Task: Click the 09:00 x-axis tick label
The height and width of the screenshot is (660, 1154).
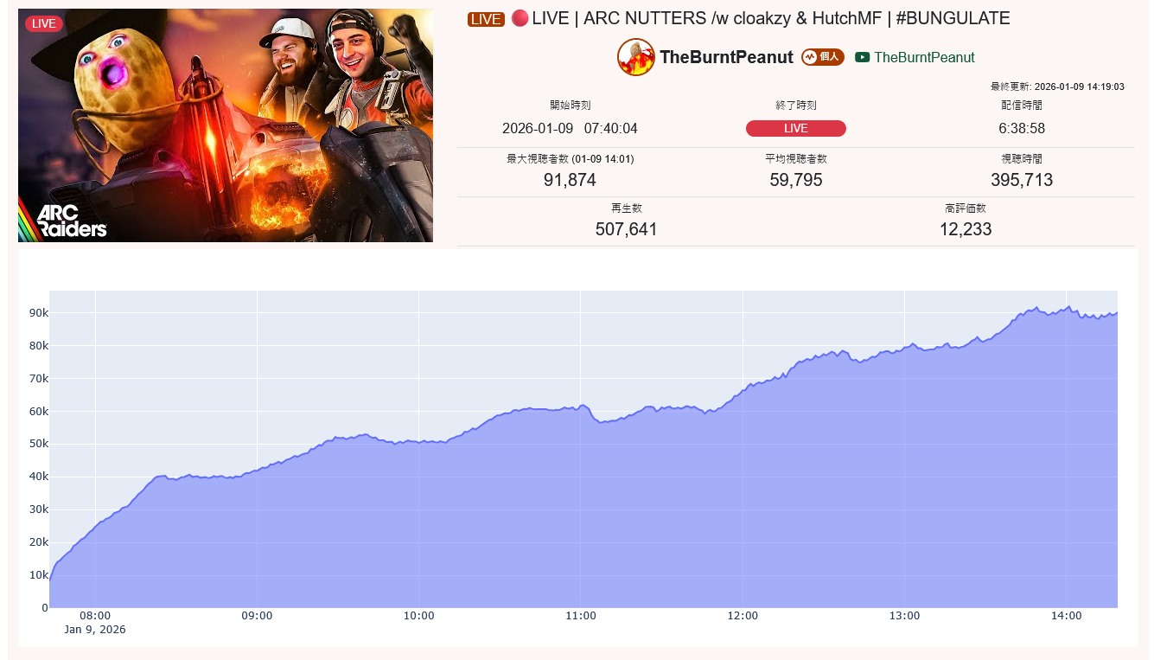Action: click(x=257, y=616)
